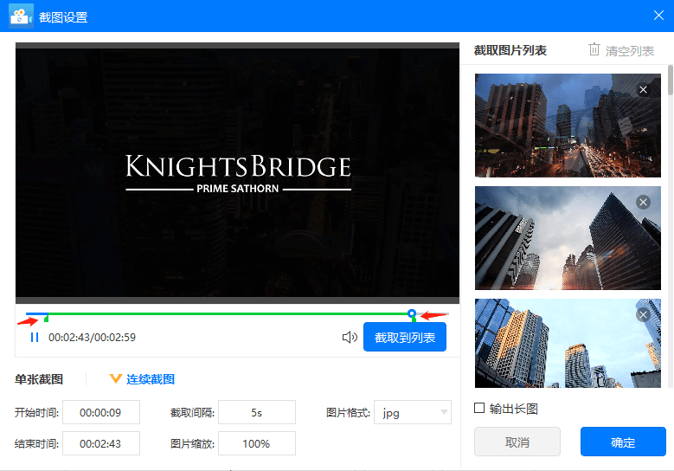Viewport: 674px width, 471px height.
Task: Remove the third sunny buildings thumbnail
Action: click(643, 315)
